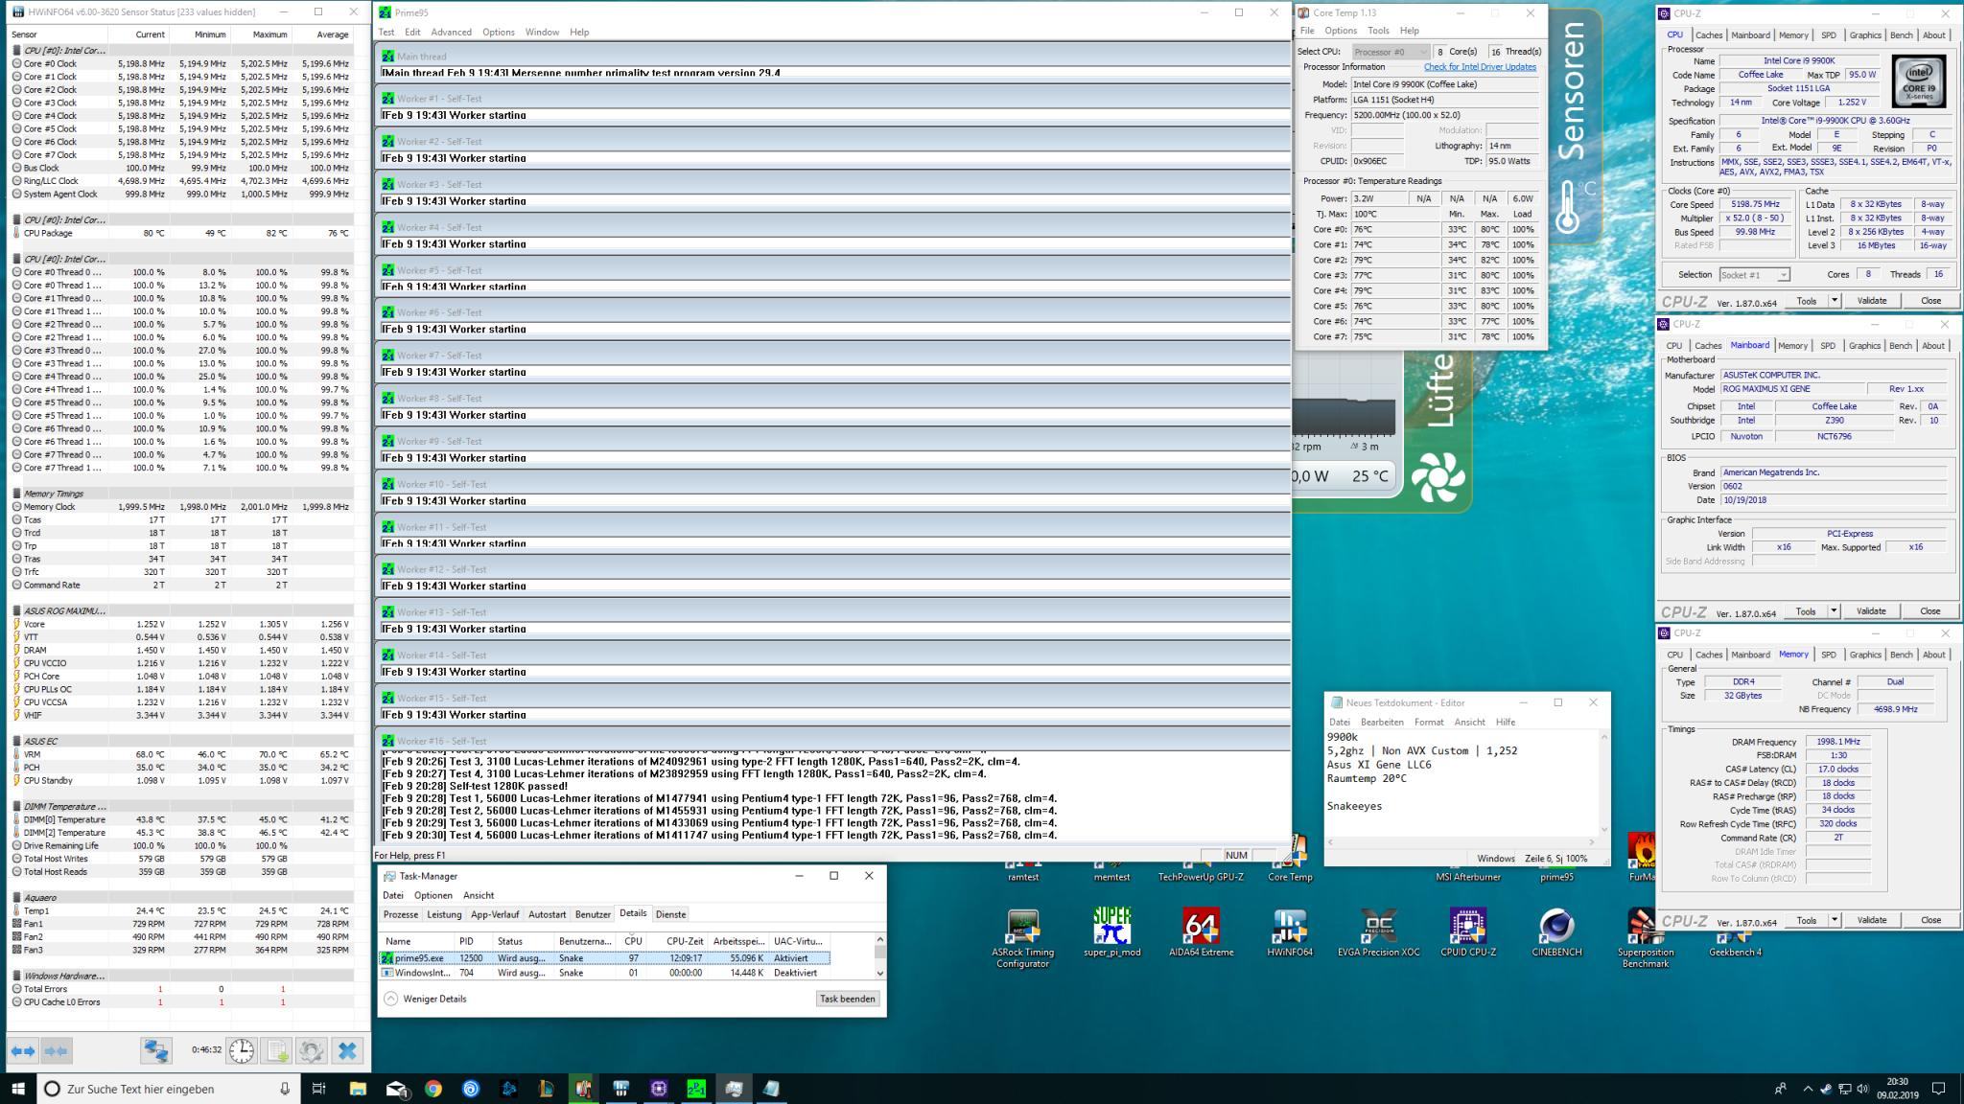Click Tools button in Memory CPU-Z window
Viewport: 1964px width, 1104px height.
(1806, 920)
